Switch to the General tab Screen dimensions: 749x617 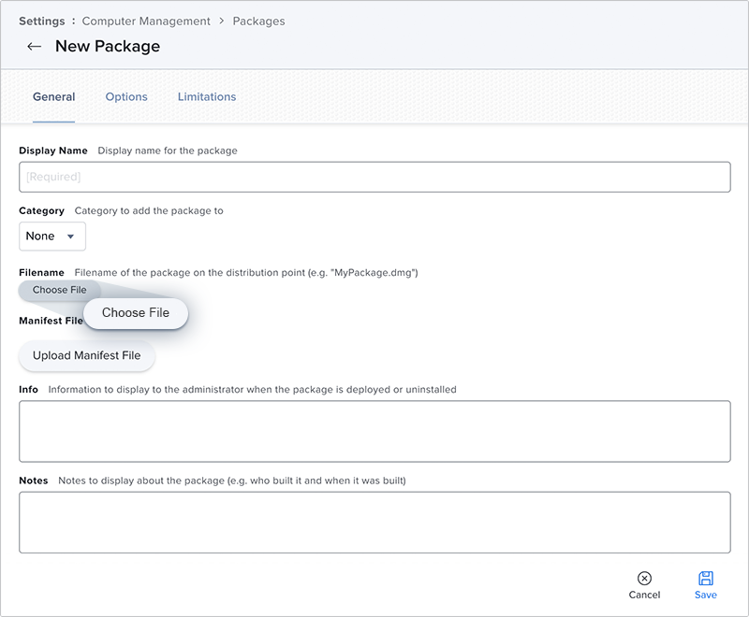[53, 97]
